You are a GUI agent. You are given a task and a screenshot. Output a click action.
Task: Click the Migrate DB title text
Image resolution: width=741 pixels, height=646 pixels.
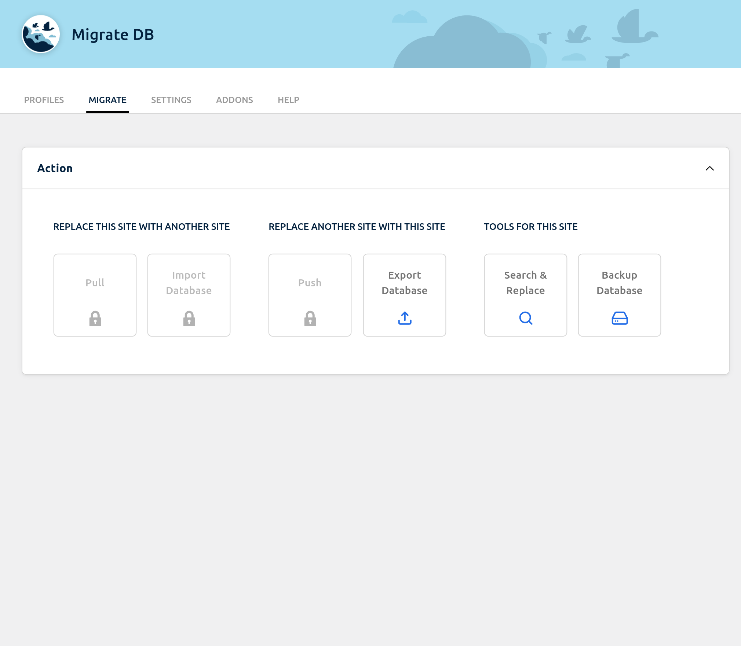[x=113, y=34]
